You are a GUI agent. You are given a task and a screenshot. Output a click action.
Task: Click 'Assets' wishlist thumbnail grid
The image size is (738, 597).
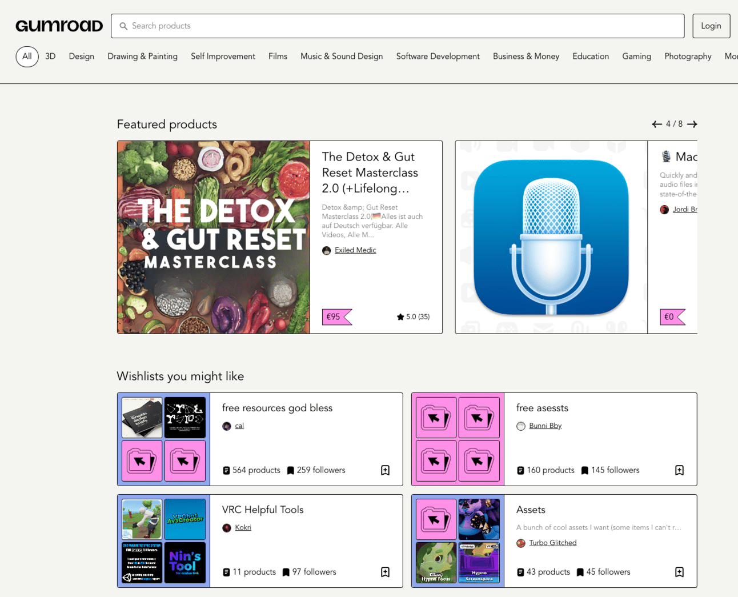[458, 541]
